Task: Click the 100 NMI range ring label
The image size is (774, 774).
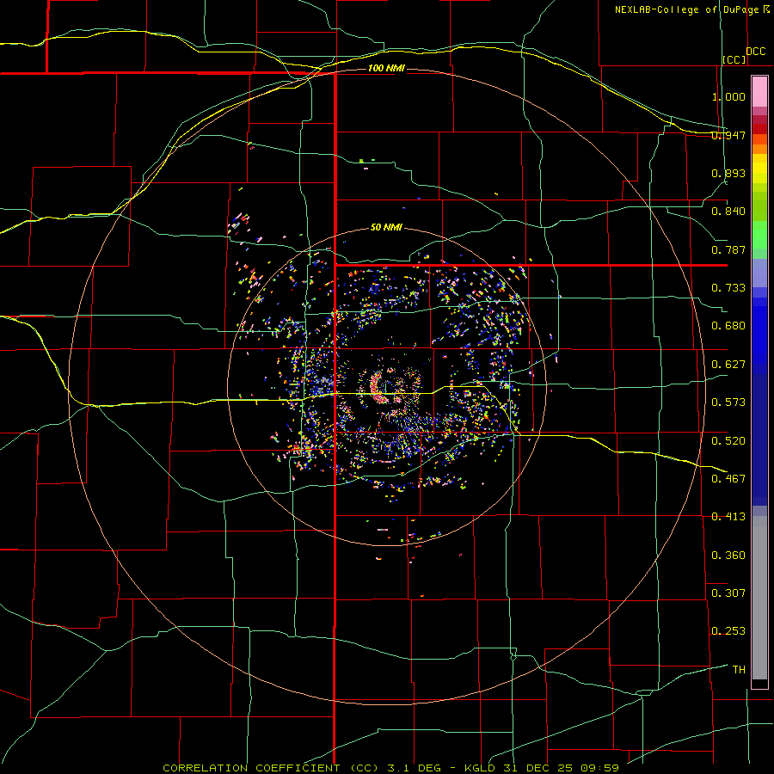Action: [386, 68]
